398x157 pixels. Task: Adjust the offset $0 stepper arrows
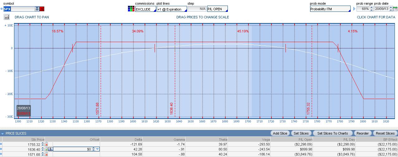93,149
